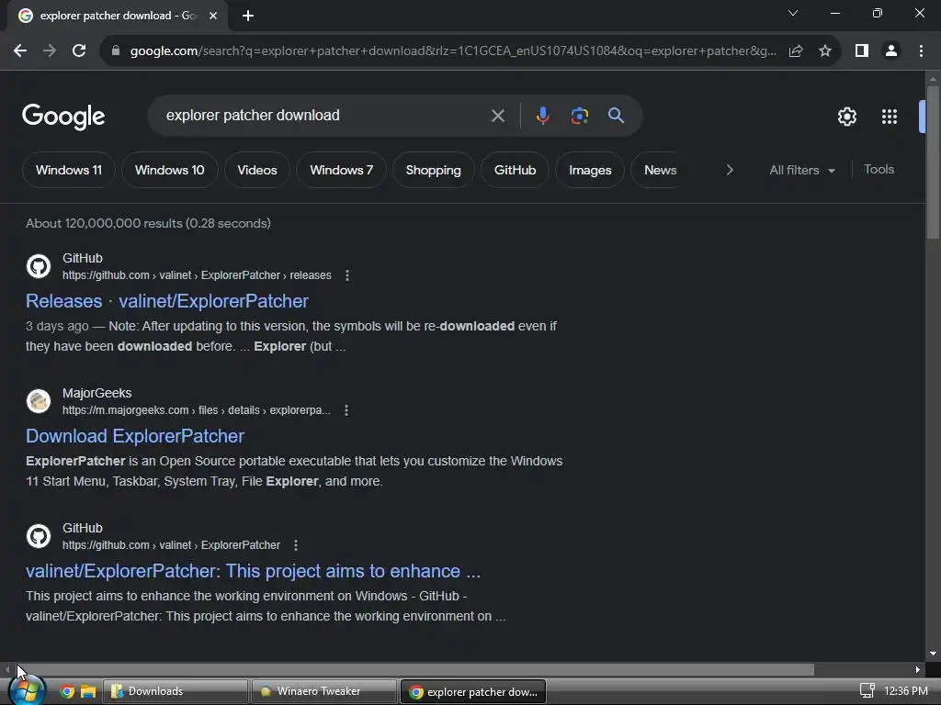Open the tab search dropdown arrow

point(793,13)
